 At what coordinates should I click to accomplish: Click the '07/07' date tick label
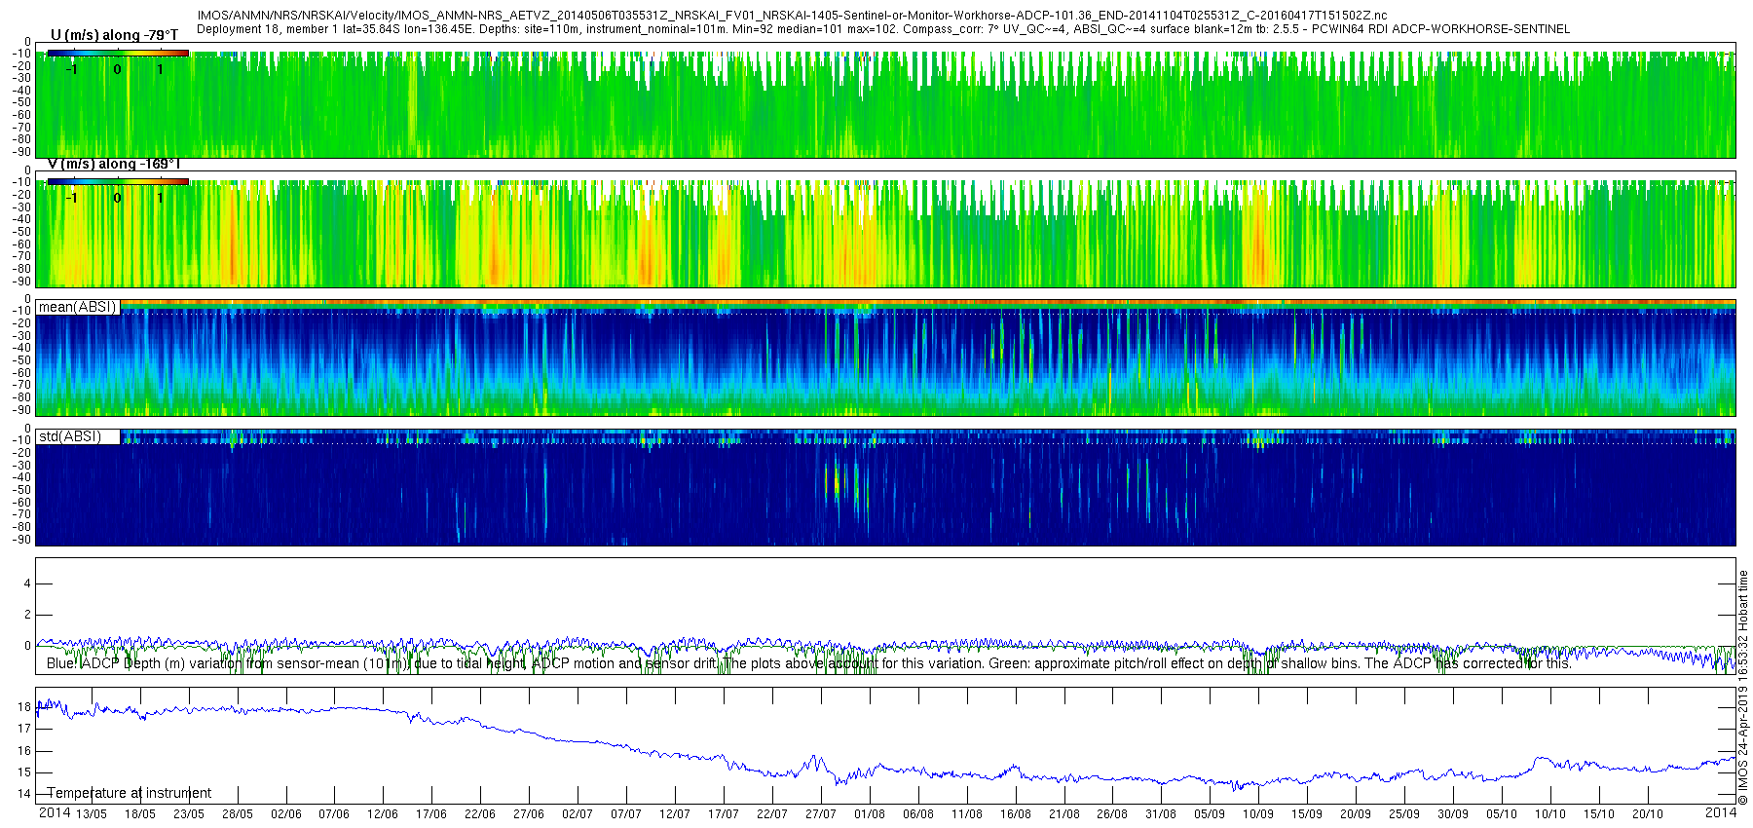coord(626,813)
